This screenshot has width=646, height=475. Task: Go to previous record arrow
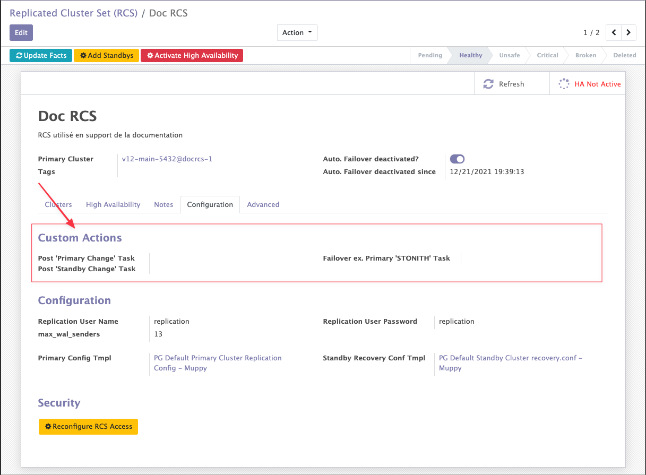pyautogui.click(x=614, y=32)
